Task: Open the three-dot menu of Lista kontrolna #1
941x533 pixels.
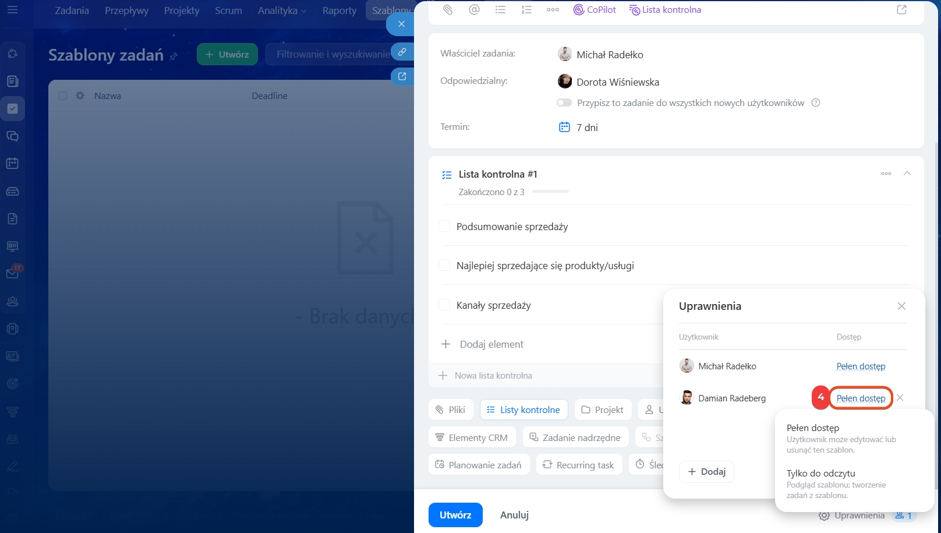Action: (886, 174)
